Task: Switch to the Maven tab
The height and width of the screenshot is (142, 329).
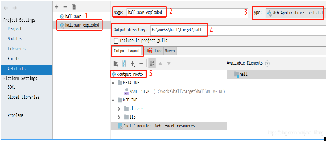Action: click(170, 51)
